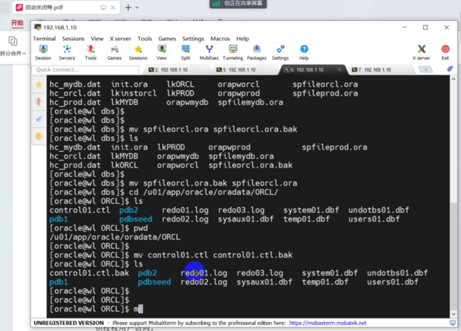Open the Settings menu
This screenshot has height=331, width=461.
[x=193, y=38]
